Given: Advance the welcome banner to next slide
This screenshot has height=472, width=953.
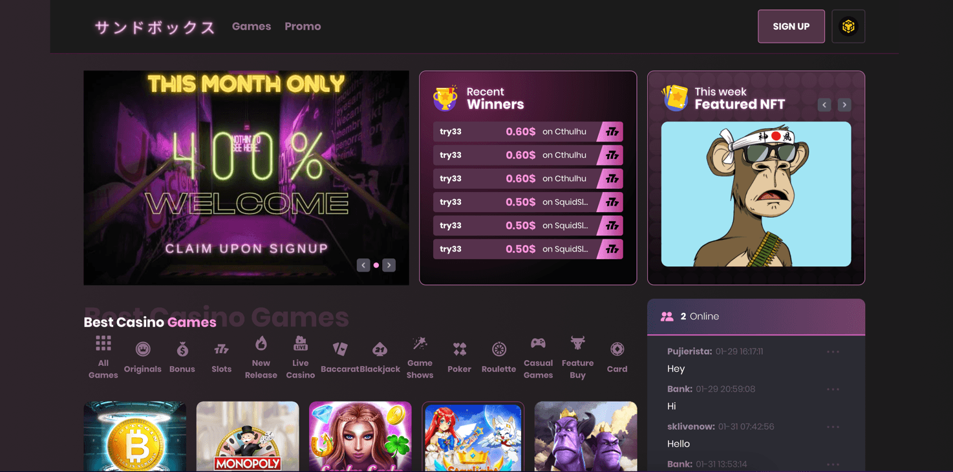Looking at the screenshot, I should click(x=389, y=265).
